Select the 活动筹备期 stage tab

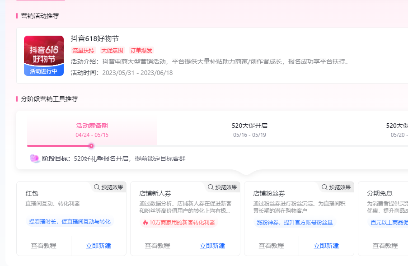[92, 130]
